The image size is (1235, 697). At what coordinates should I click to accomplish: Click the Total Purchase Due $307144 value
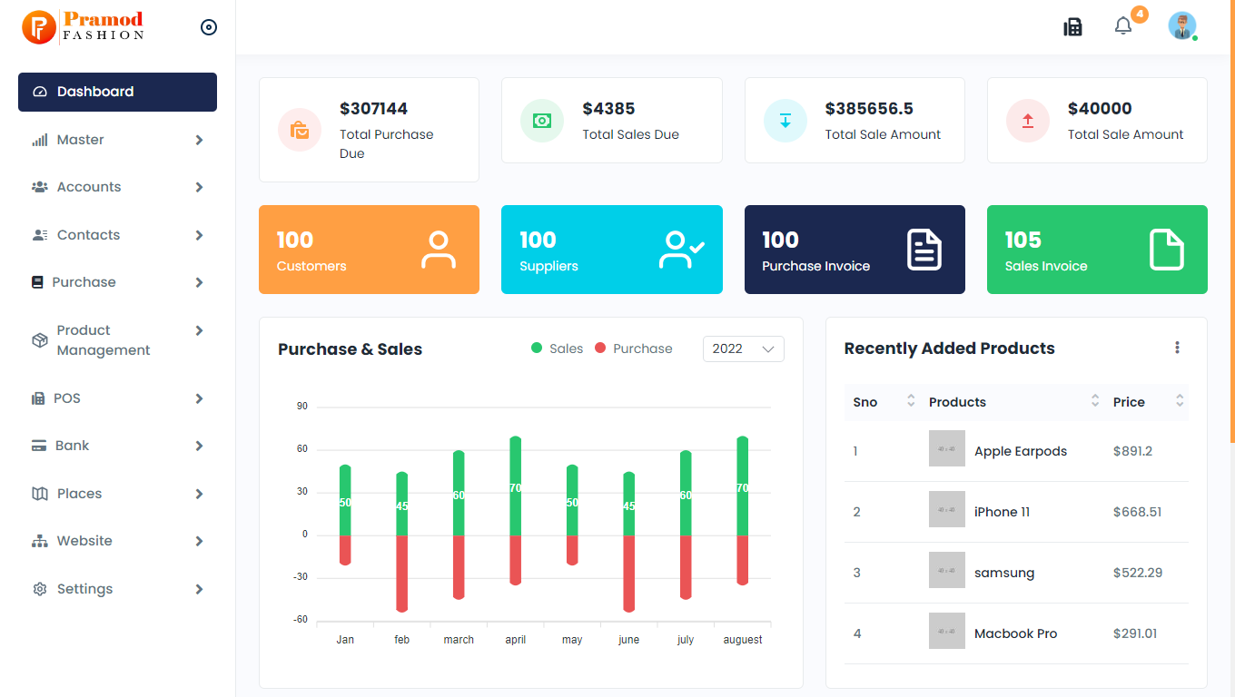[x=373, y=109]
